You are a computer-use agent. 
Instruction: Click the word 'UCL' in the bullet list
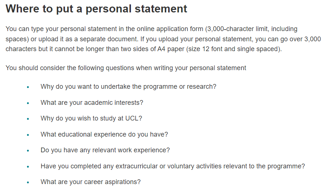point(132,118)
